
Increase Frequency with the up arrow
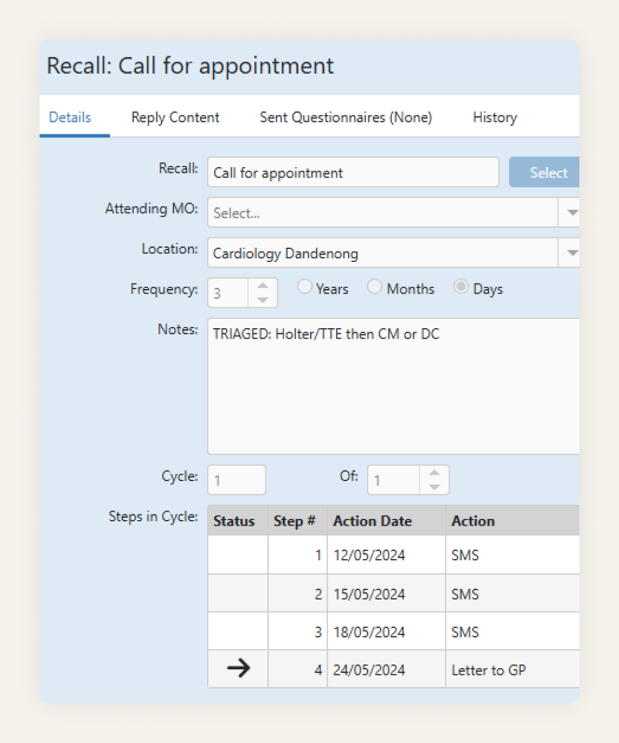[x=263, y=285]
